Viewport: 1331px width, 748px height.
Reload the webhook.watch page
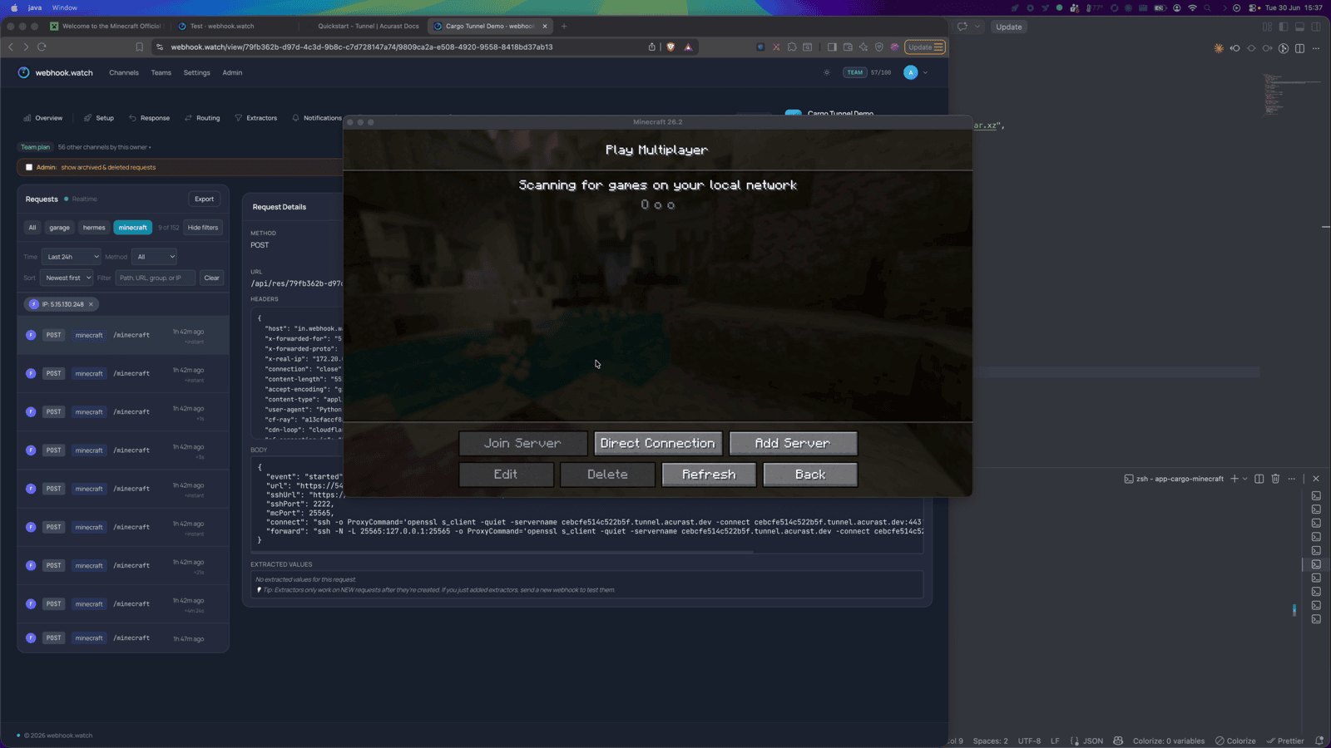(42, 47)
